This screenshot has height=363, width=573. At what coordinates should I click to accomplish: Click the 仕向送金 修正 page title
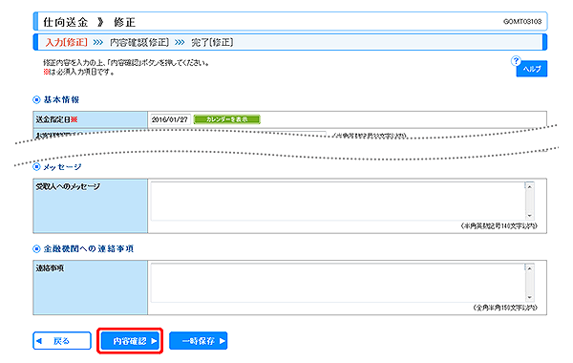coord(90,22)
